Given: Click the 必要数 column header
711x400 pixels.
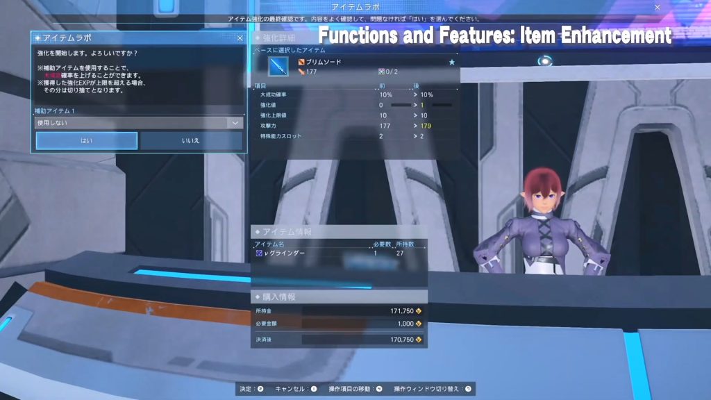Looking at the screenshot, I should (382, 244).
